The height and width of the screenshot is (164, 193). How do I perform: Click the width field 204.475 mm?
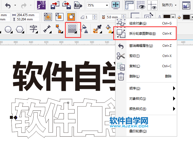click(28, 15)
